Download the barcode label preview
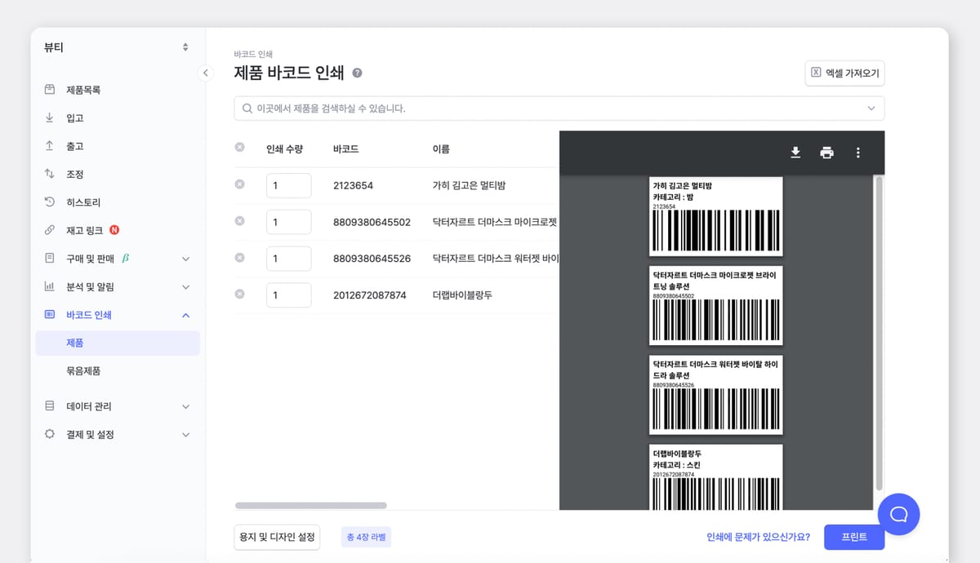The height and width of the screenshot is (563, 980). click(x=795, y=152)
